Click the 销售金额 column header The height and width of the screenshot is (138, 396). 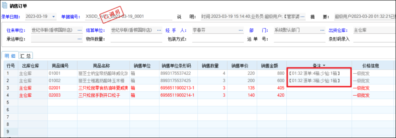tap(272, 66)
